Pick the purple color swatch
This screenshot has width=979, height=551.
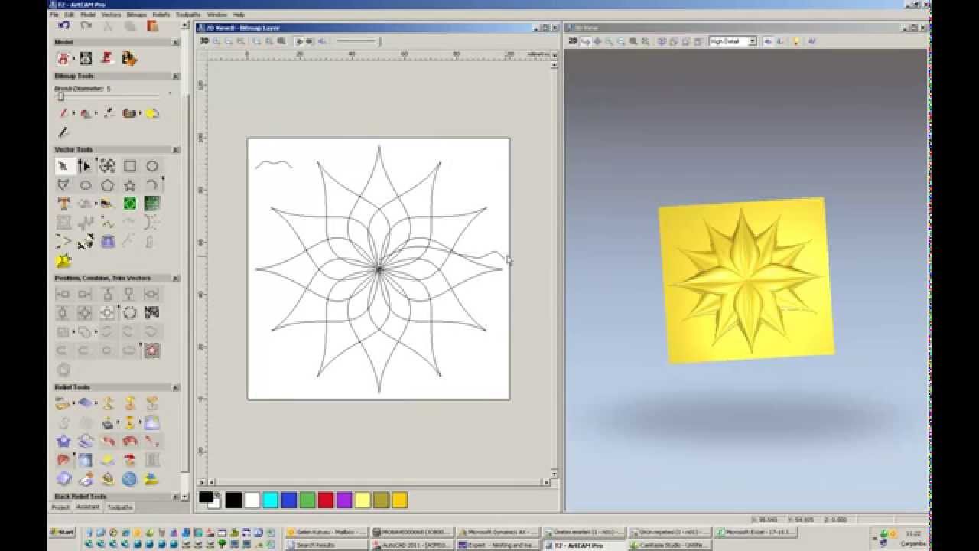344,500
